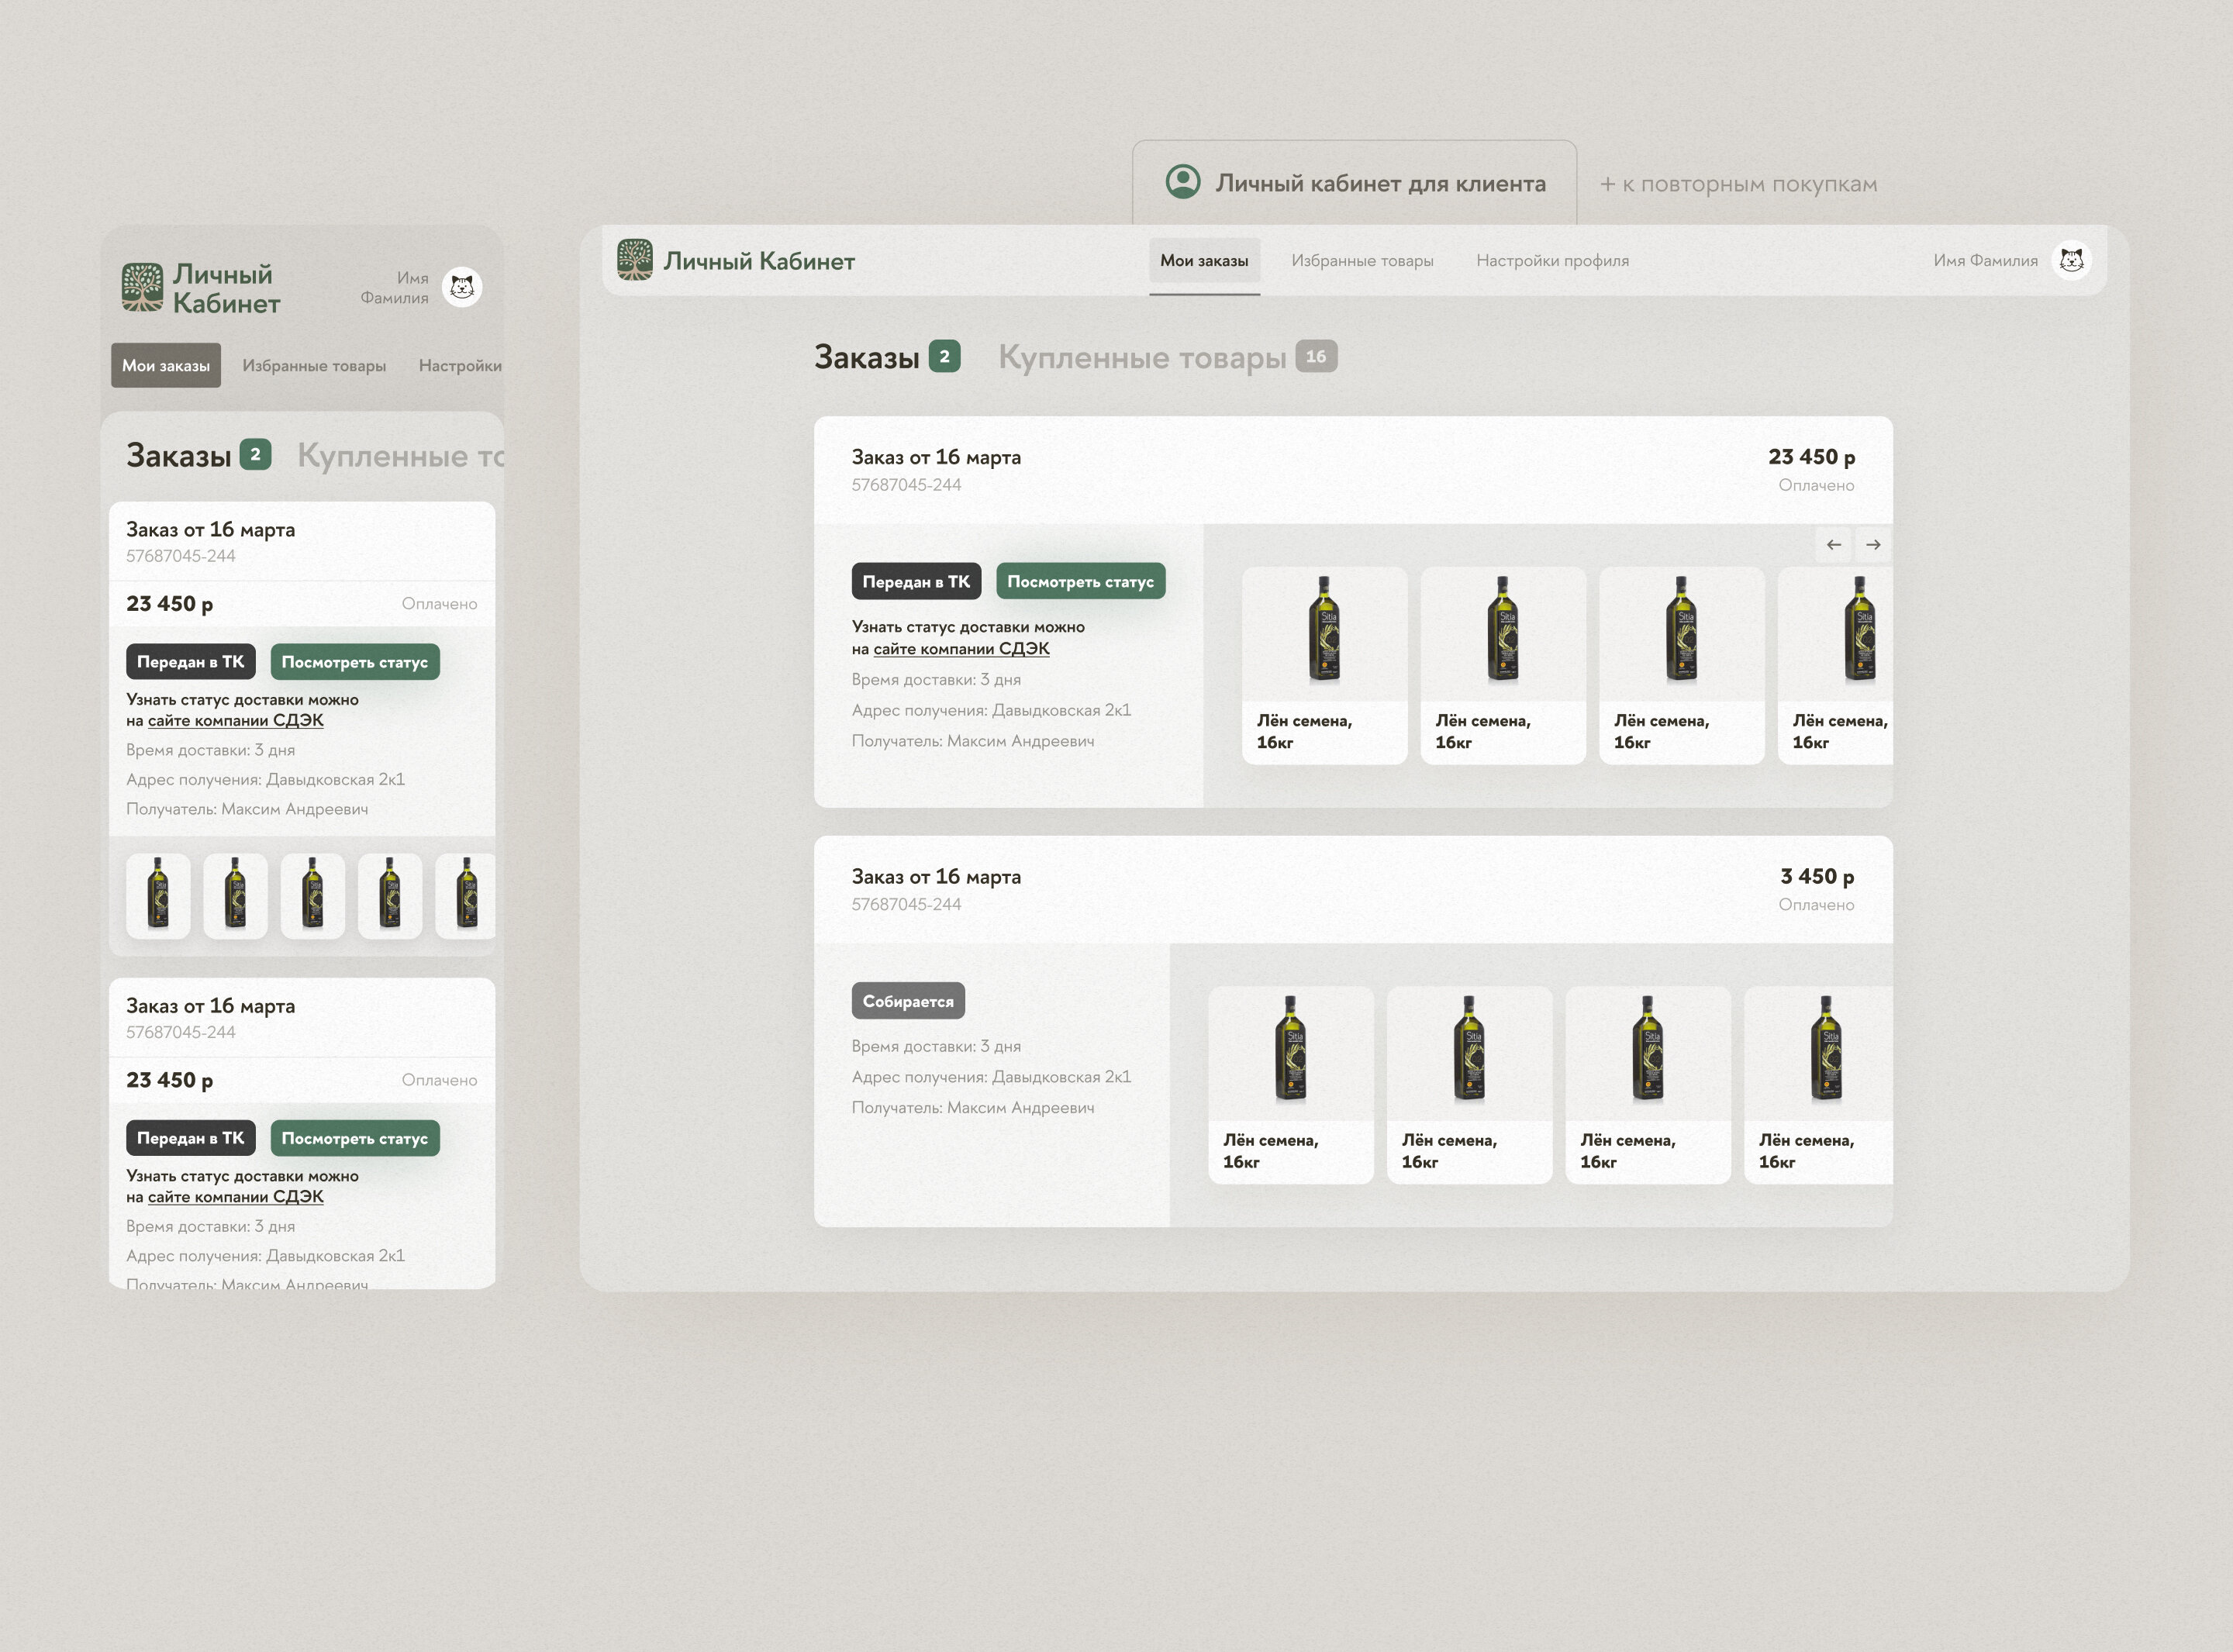Click the cat avatar in the mobile header

[x=462, y=288]
